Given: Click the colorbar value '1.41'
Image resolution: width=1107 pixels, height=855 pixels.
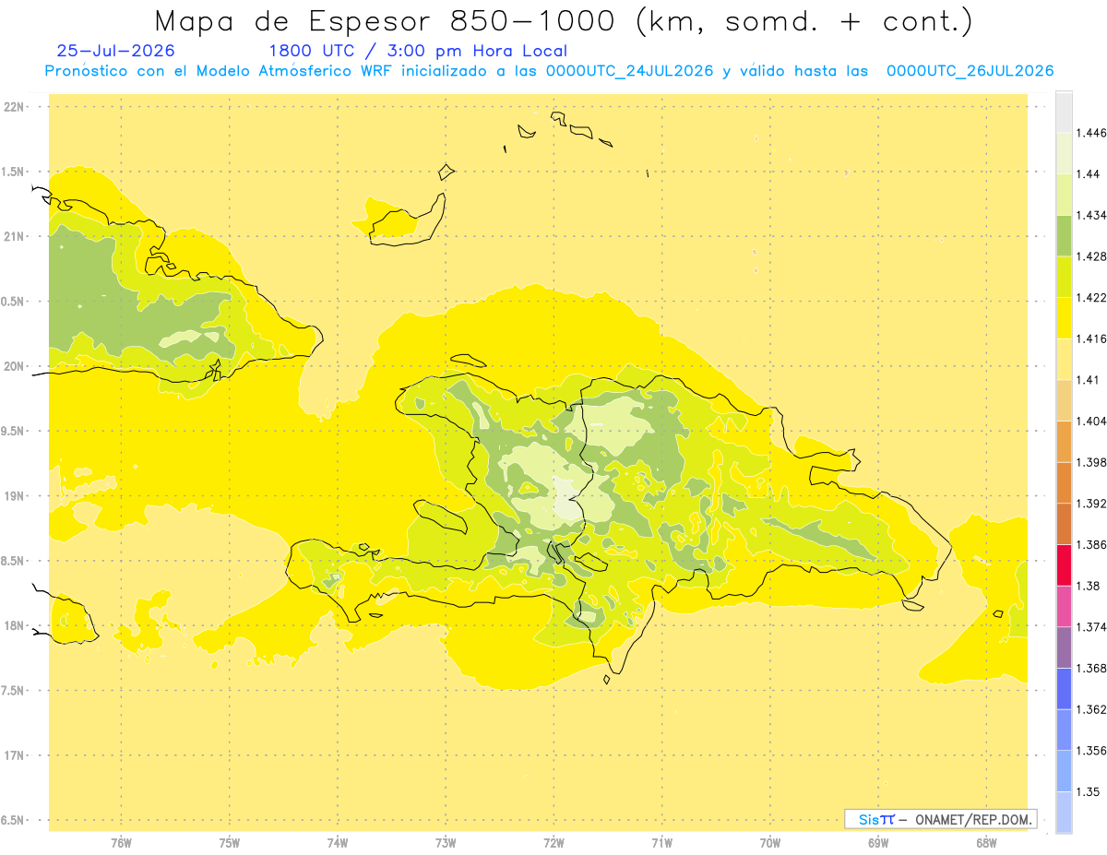Looking at the screenshot, I should 1089,380.
